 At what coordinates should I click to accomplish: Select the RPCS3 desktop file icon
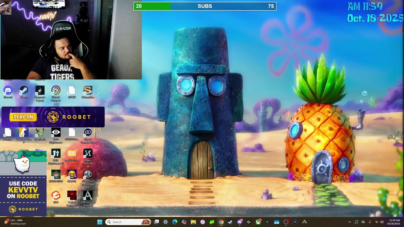pos(72,92)
